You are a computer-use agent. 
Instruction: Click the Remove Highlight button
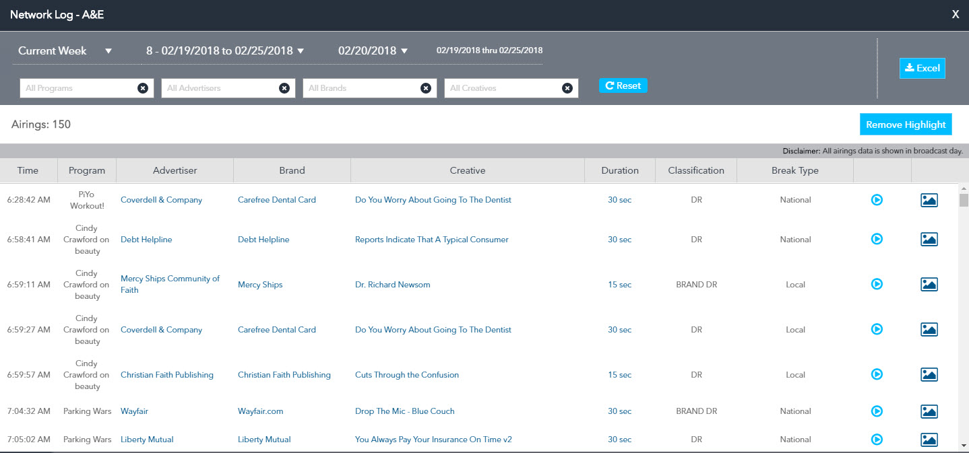[x=906, y=125]
